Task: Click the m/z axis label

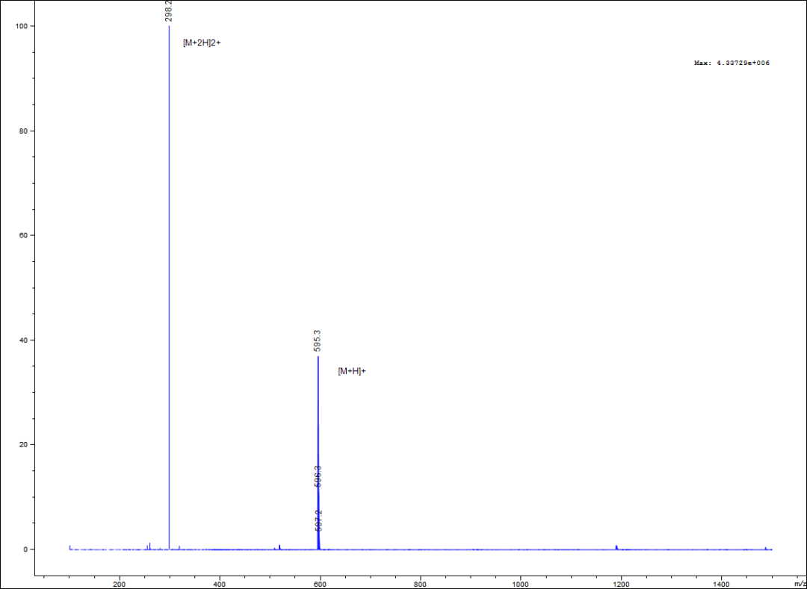Action: point(800,584)
